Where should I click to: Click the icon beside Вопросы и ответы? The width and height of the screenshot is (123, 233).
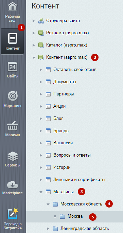pos(48,156)
